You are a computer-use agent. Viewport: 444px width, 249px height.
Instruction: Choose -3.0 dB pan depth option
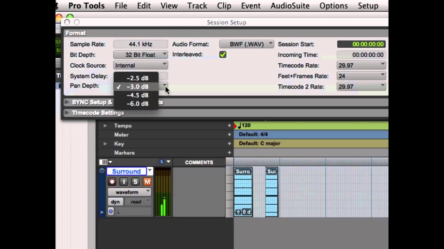[x=136, y=87]
